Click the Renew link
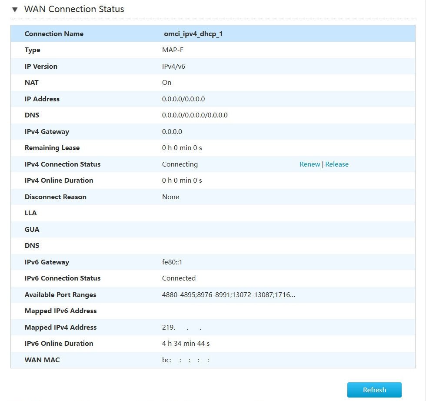 [x=310, y=164]
